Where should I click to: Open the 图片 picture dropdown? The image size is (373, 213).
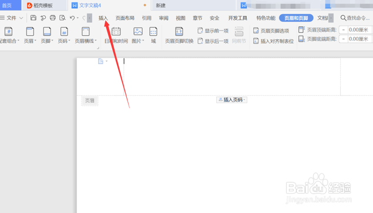coord(138,35)
